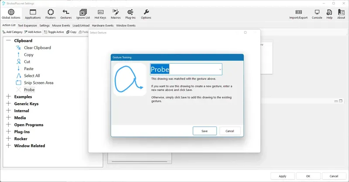Collapse the Clipboard category

[x=8, y=40]
